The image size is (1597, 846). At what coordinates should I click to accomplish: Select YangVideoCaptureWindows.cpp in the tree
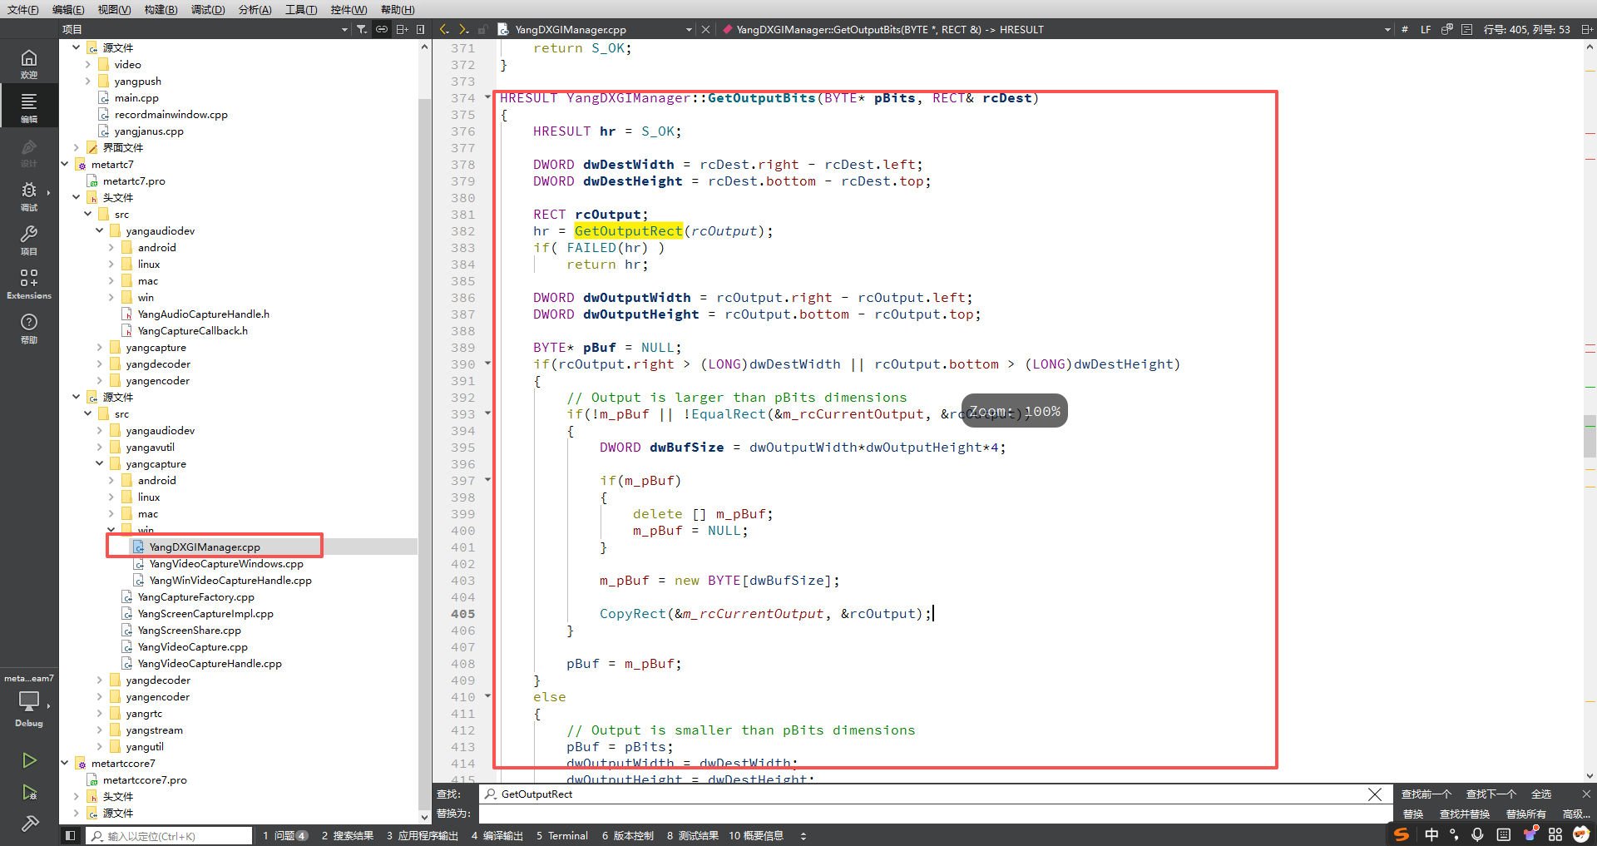[226, 563]
